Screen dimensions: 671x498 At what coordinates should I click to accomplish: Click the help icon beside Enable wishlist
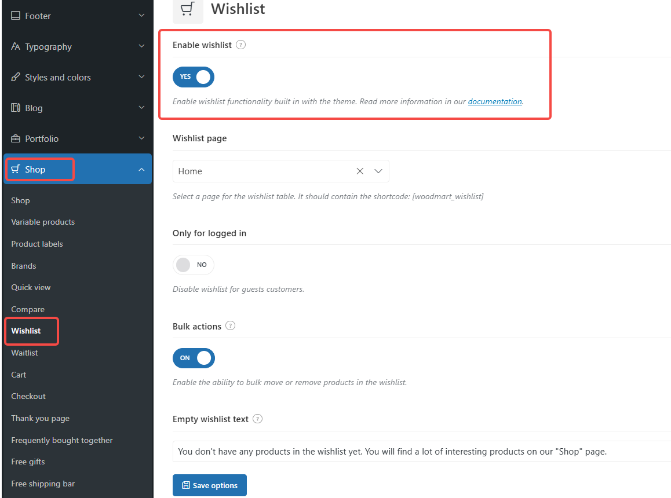coord(241,45)
